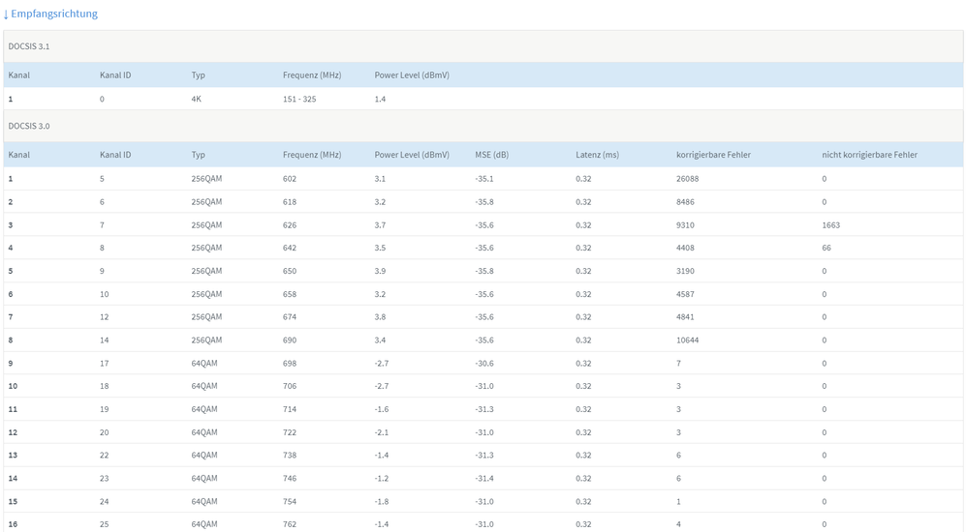Select the frequency value 706

tap(290, 386)
